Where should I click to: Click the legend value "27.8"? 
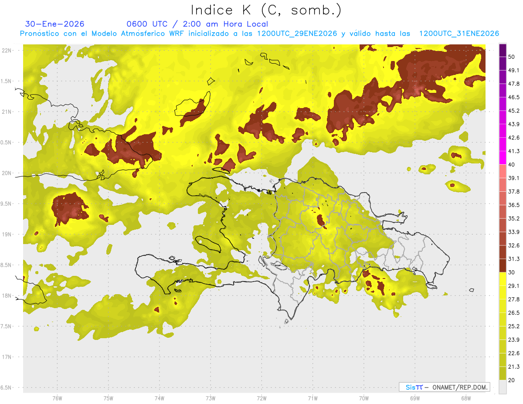[x=514, y=299]
